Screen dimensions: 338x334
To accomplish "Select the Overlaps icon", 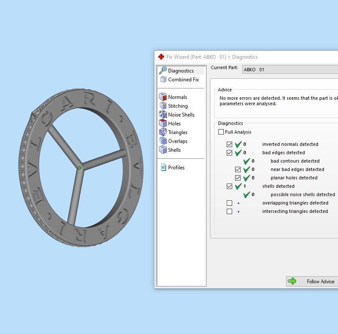I will 163,141.
